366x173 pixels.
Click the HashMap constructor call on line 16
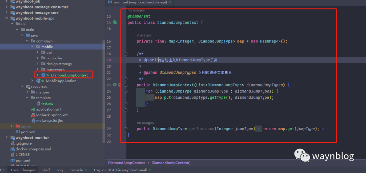click(273, 41)
